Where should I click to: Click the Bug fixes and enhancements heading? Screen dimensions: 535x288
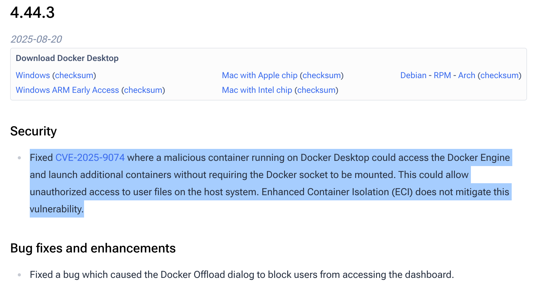93,248
